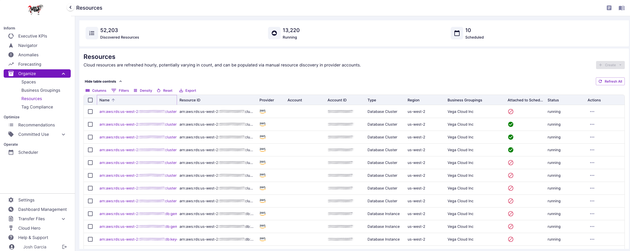630x251 pixels.
Task: Open the Filters table control
Action: pos(120,90)
